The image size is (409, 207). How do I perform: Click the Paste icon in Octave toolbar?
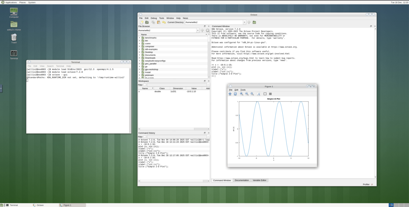[x=158, y=22]
